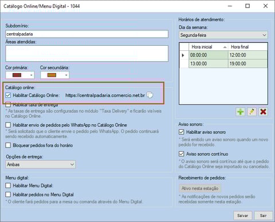Screen dimensions: 275x222
Task: Click the Cor primária color swatch
Action: click(x=17, y=75)
